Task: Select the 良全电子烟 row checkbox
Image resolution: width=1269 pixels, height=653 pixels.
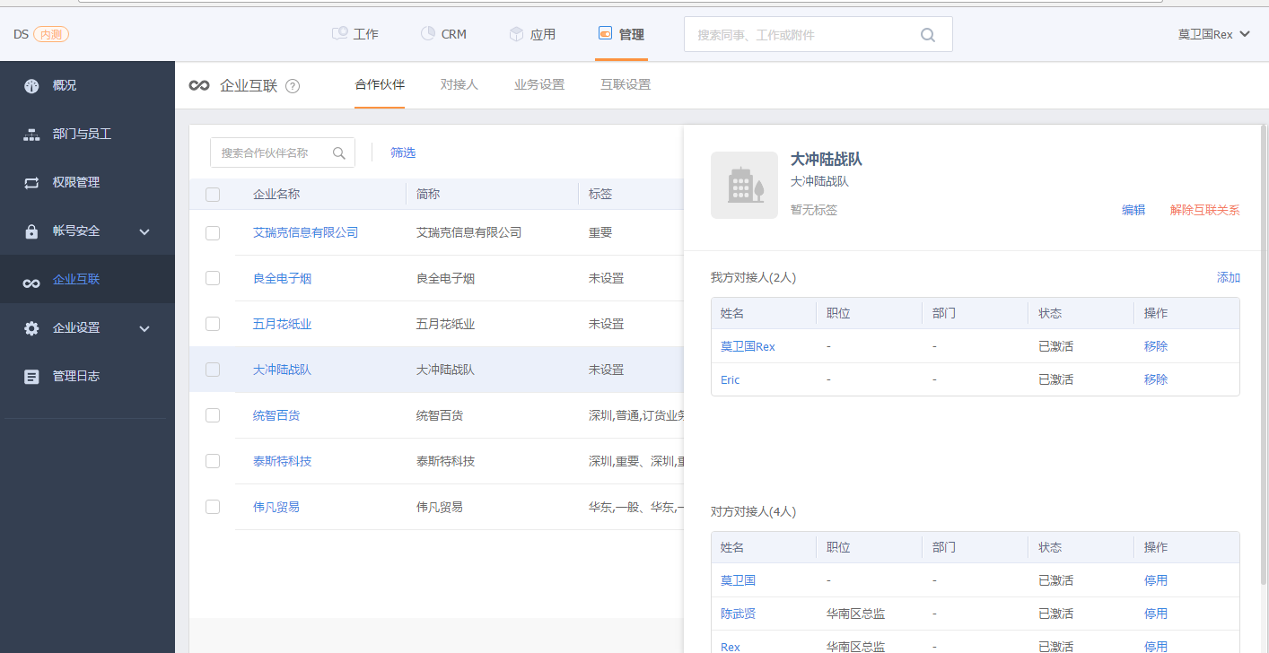Action: coord(213,279)
